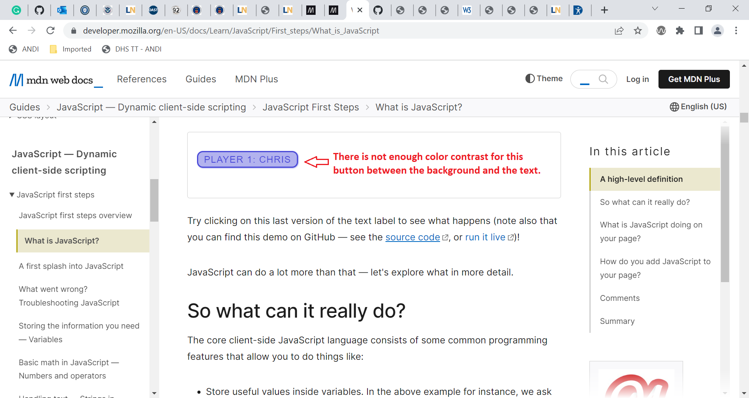Reload the current page

[50, 30]
